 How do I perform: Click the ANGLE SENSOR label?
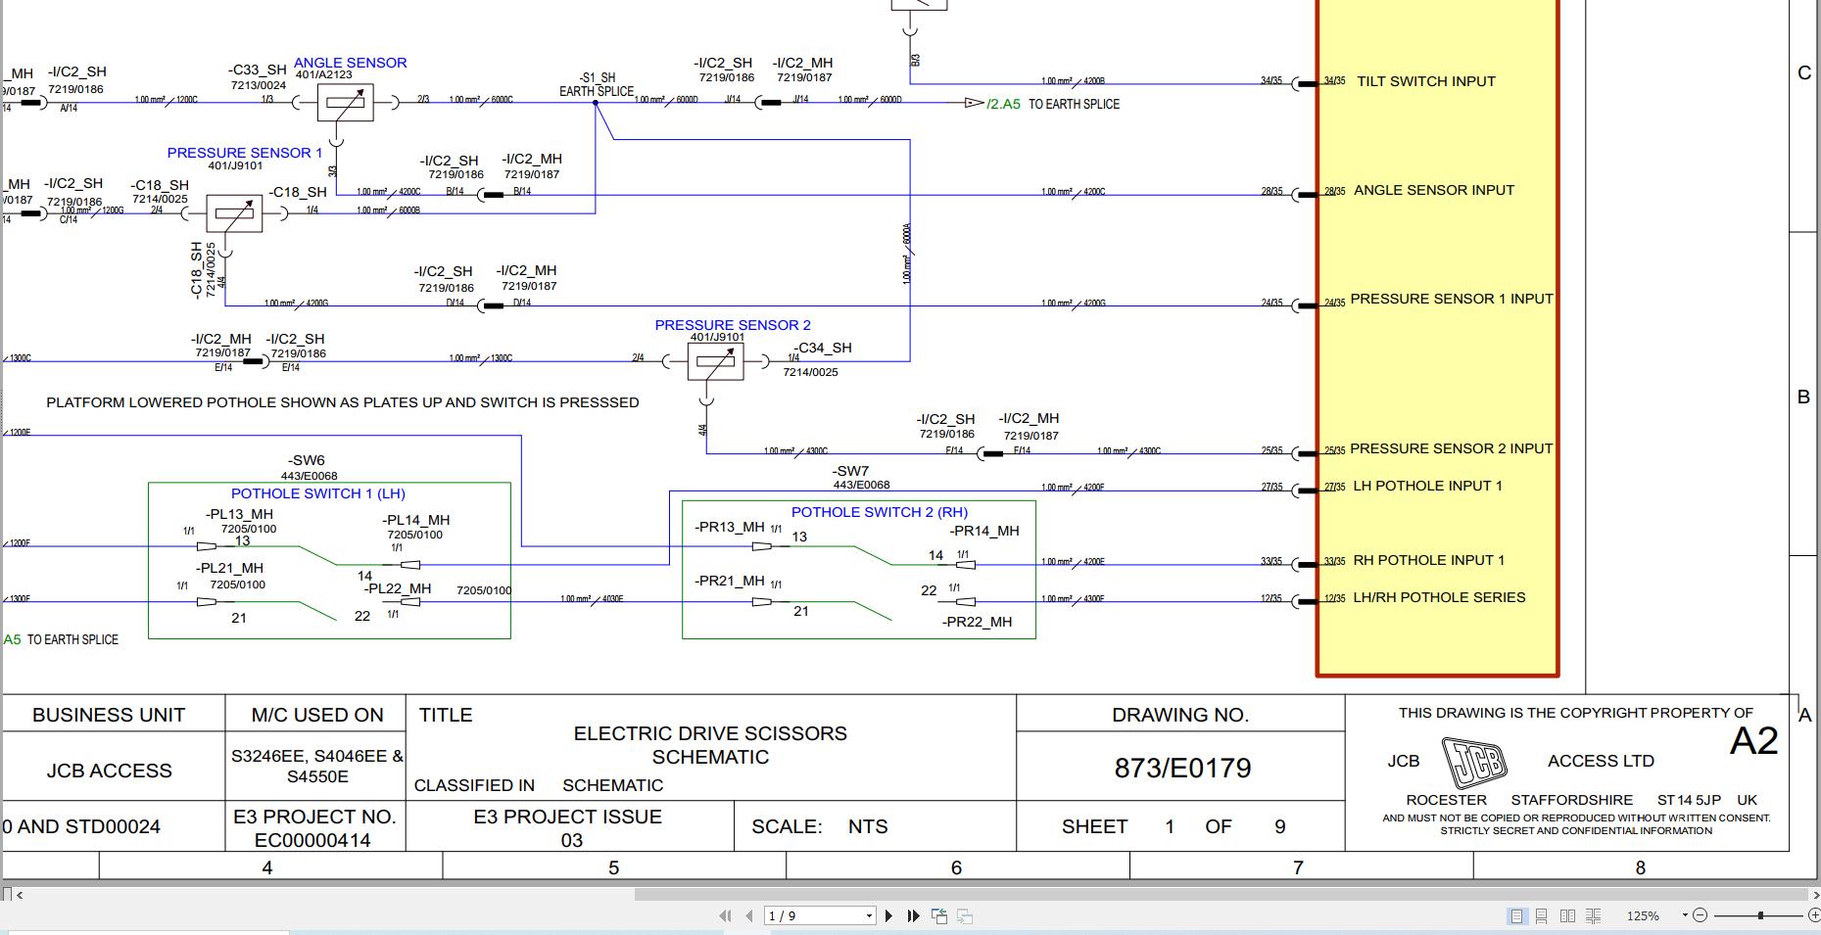pos(351,63)
